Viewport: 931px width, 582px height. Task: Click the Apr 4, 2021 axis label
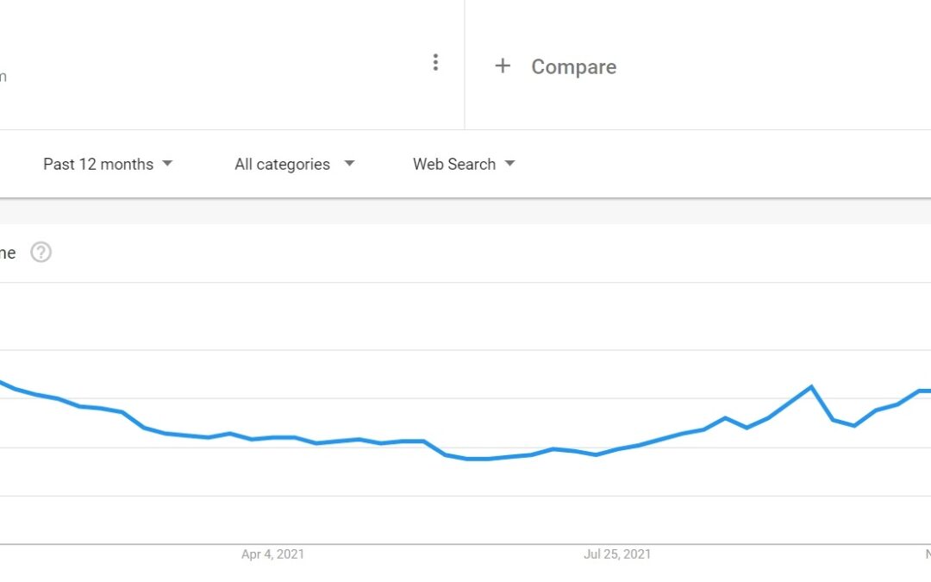tap(272, 554)
